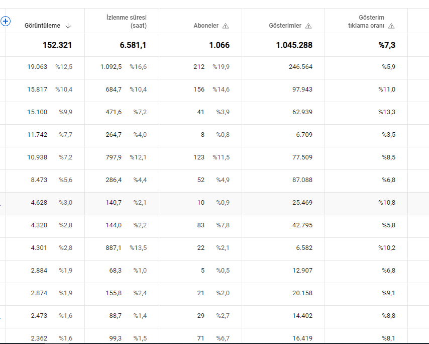Click the 156 subscribers cell
Image resolution: width=429 pixels, height=344 pixels.
click(x=199, y=90)
